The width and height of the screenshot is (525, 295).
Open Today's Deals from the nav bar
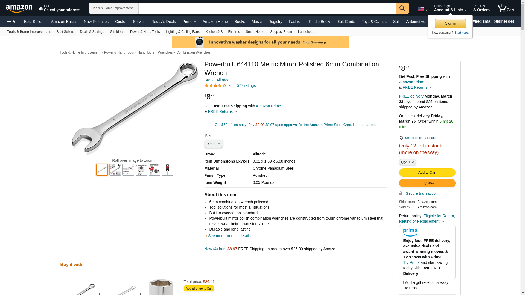pos(164,22)
